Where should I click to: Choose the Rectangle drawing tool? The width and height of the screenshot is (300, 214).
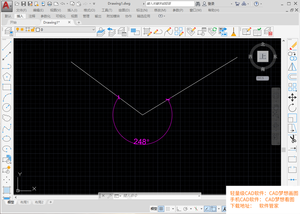pos(7,87)
